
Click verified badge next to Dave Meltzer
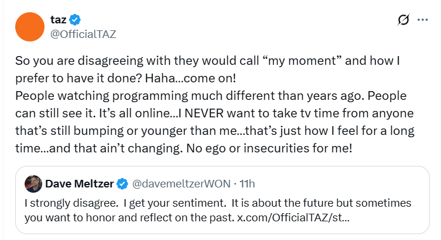point(122,185)
